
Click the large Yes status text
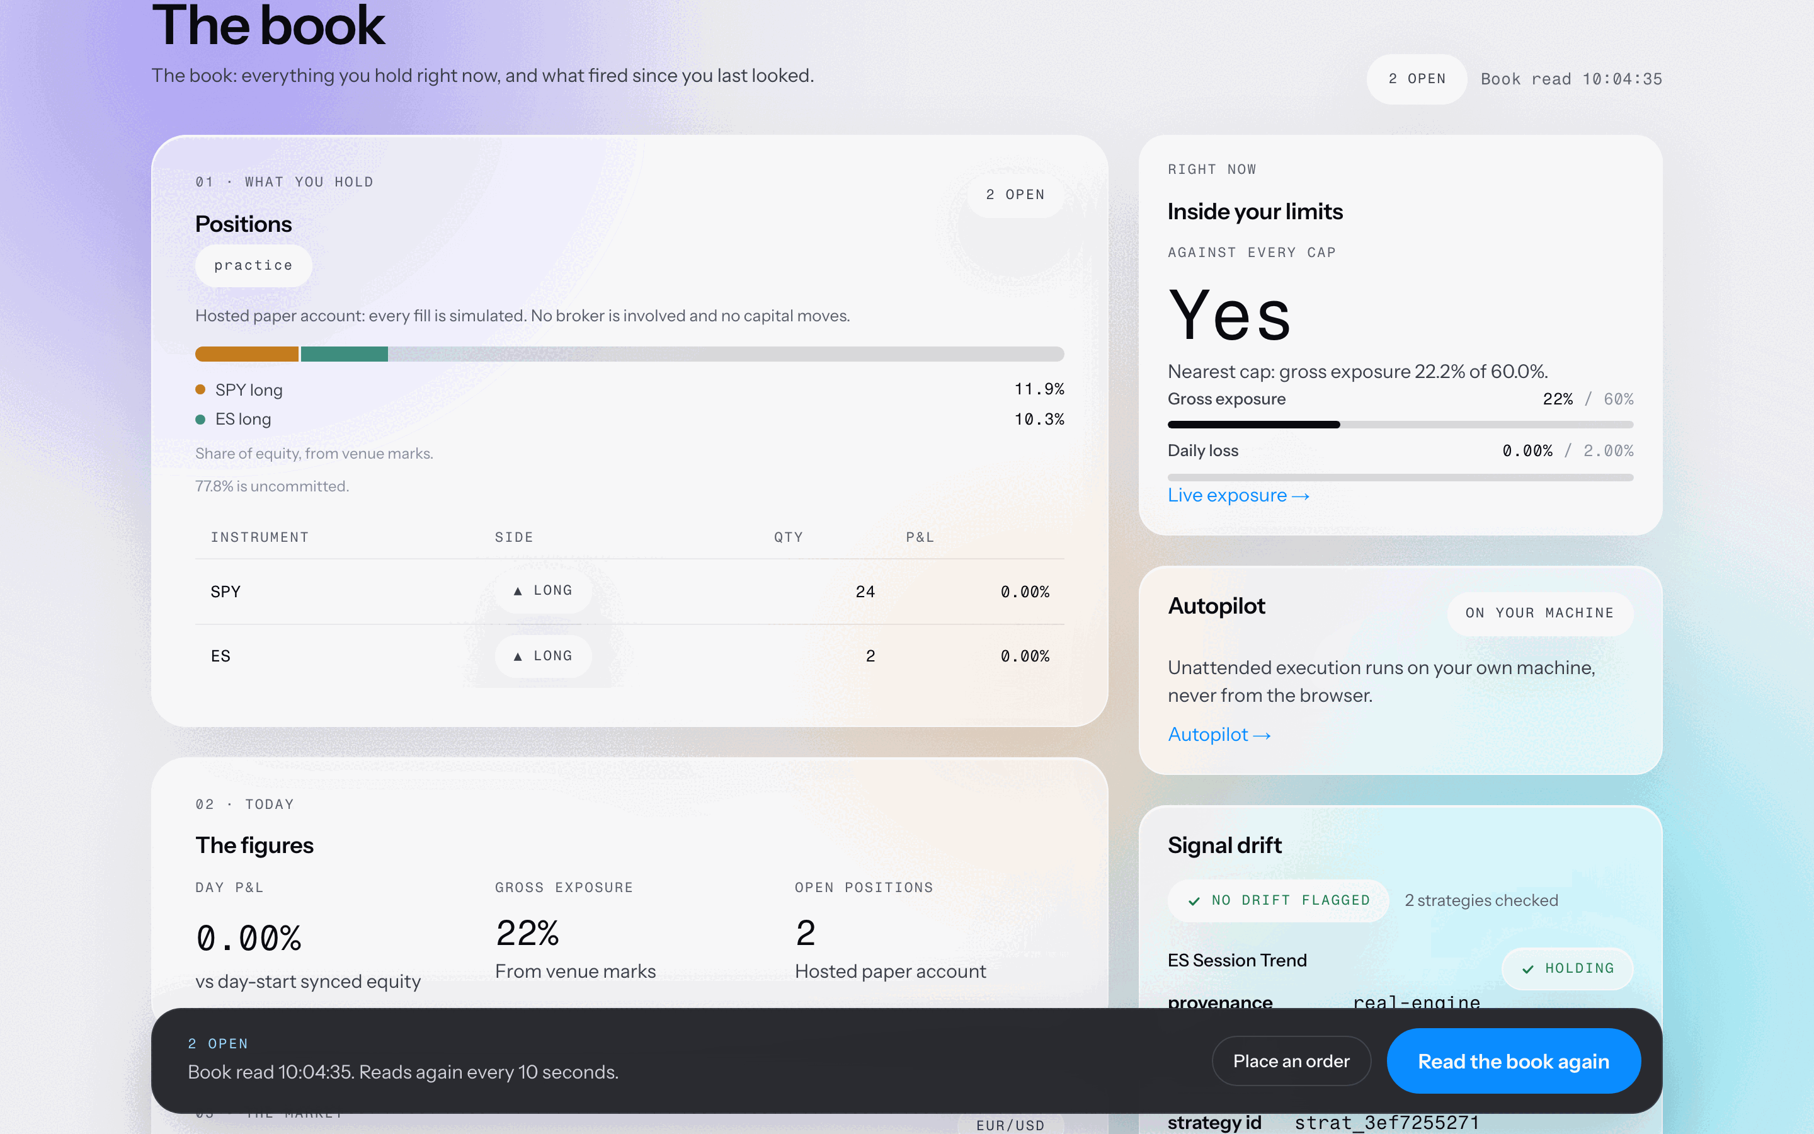pyautogui.click(x=1229, y=315)
